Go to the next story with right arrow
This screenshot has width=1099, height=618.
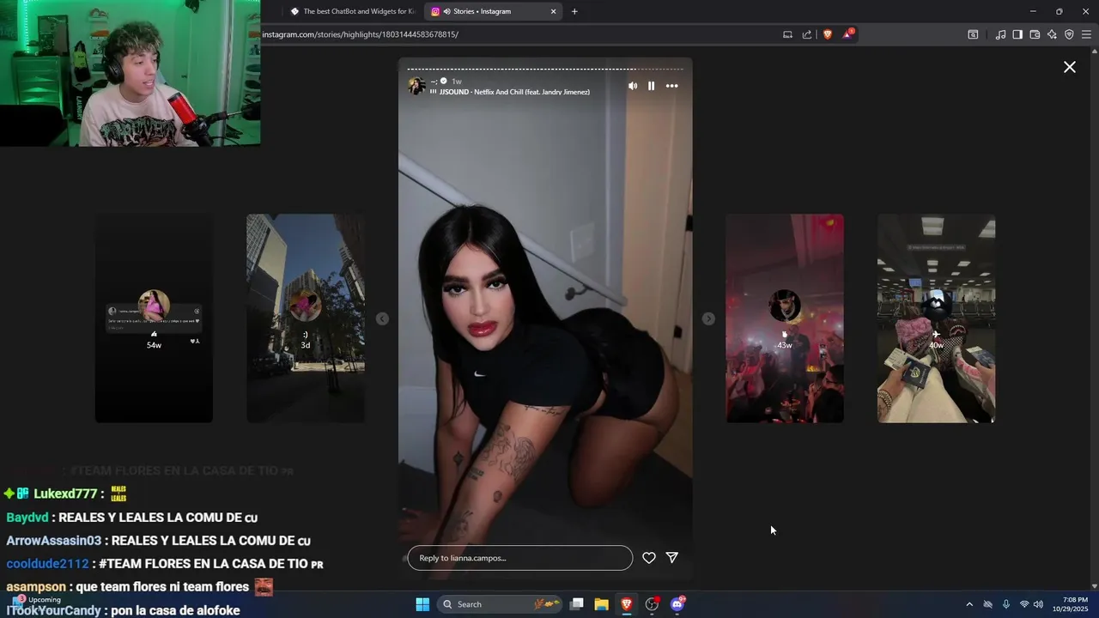click(708, 318)
